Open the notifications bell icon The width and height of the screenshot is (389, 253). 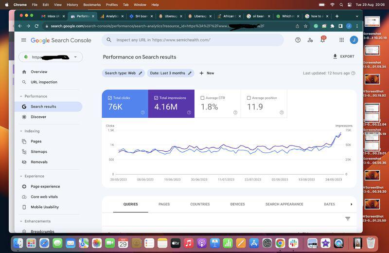click(322, 40)
